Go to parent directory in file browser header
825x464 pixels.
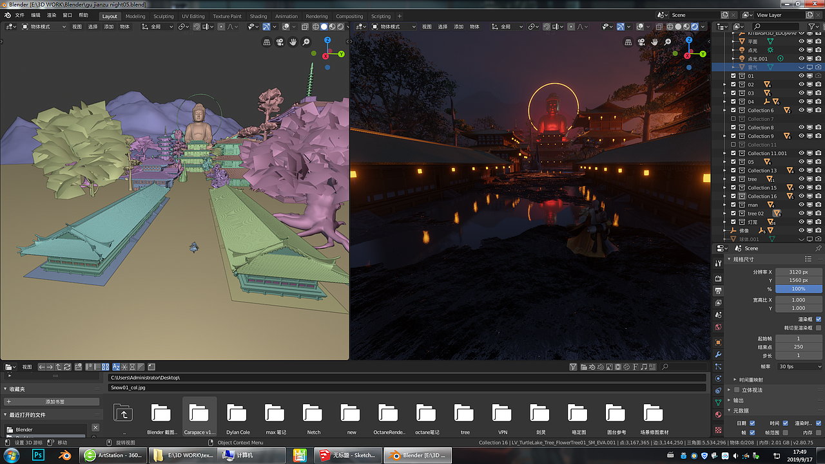point(59,367)
